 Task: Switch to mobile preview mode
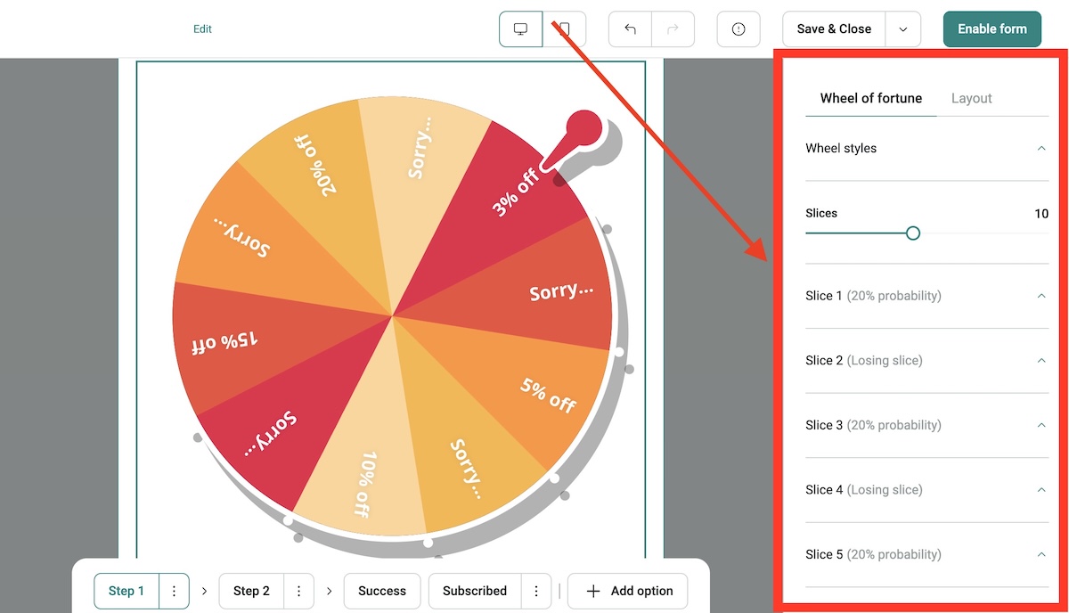pyautogui.click(x=564, y=29)
